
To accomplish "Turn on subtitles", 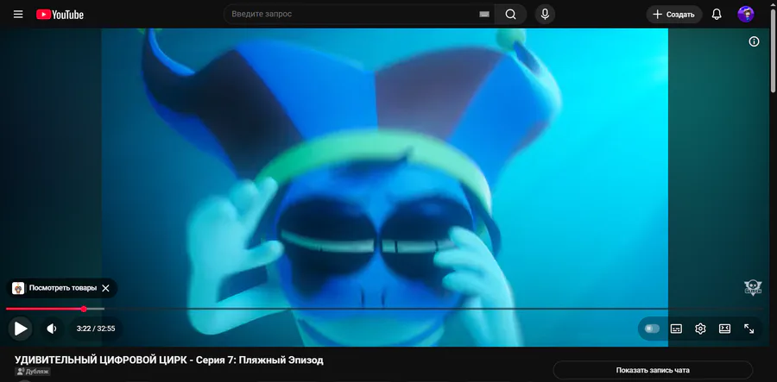I will [676, 329].
